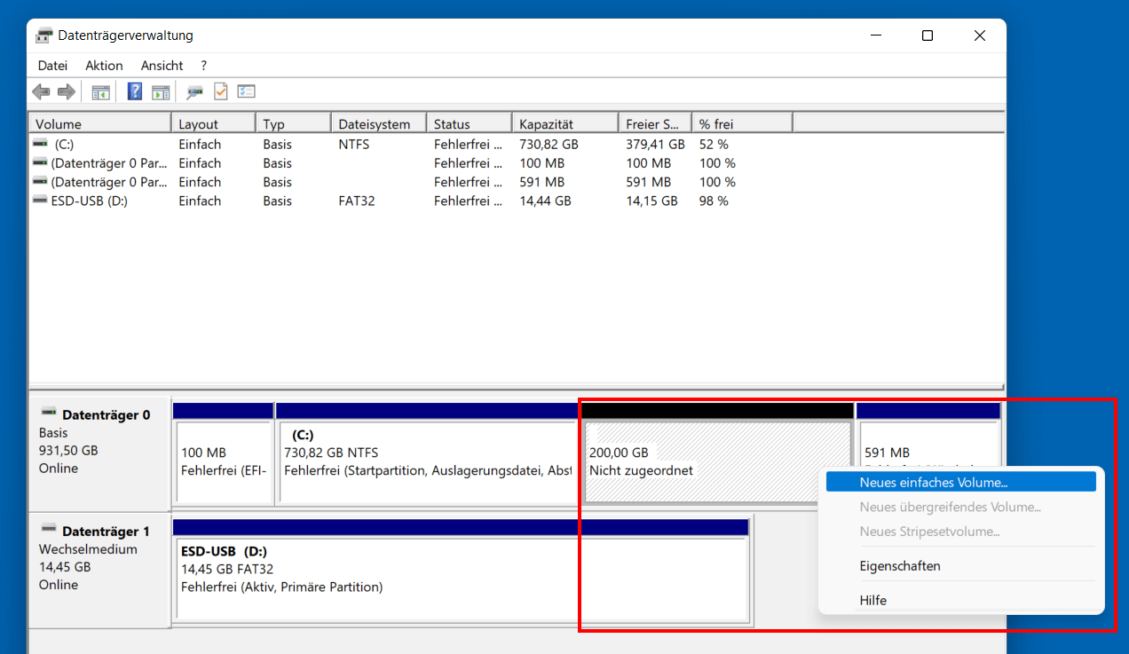Sort by the Freier S... column header
The image size is (1129, 654).
click(x=655, y=124)
